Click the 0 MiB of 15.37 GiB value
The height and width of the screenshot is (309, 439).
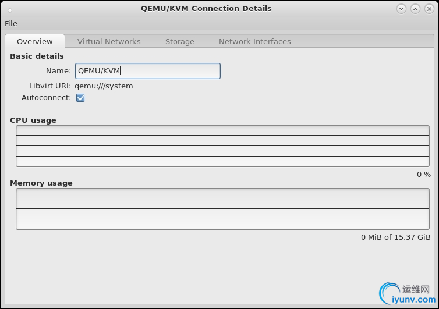pos(395,237)
